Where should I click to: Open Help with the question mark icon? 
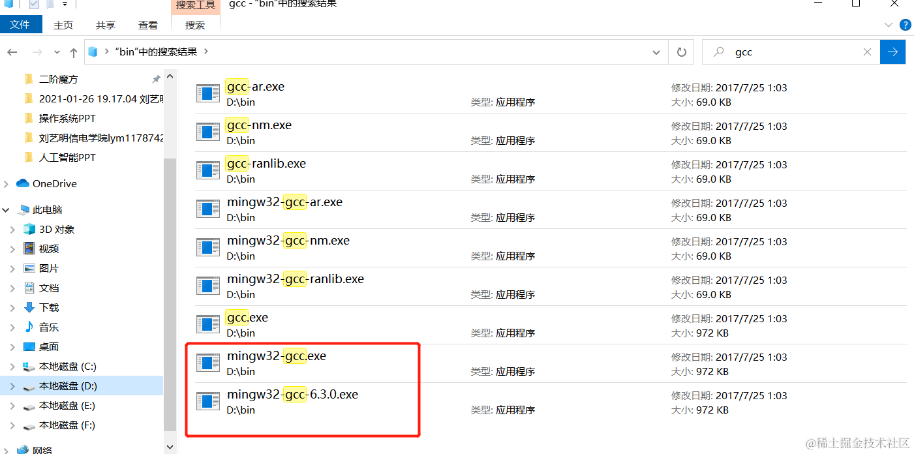pos(905,25)
